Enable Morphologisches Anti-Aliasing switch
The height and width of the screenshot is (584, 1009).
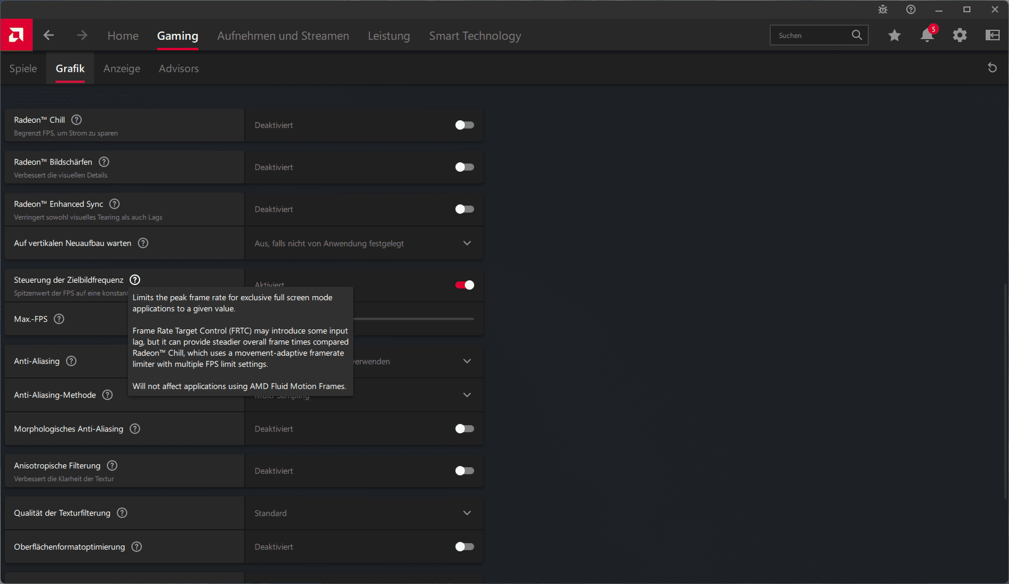click(464, 429)
